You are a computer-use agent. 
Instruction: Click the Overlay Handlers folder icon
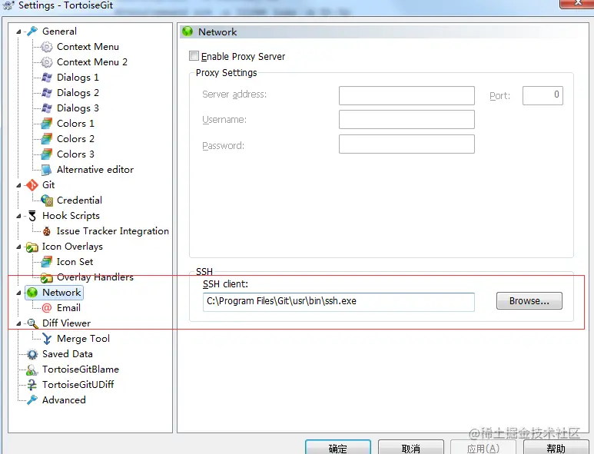[47, 277]
